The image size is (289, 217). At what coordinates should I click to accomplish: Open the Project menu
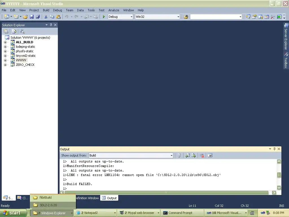click(x=34, y=10)
